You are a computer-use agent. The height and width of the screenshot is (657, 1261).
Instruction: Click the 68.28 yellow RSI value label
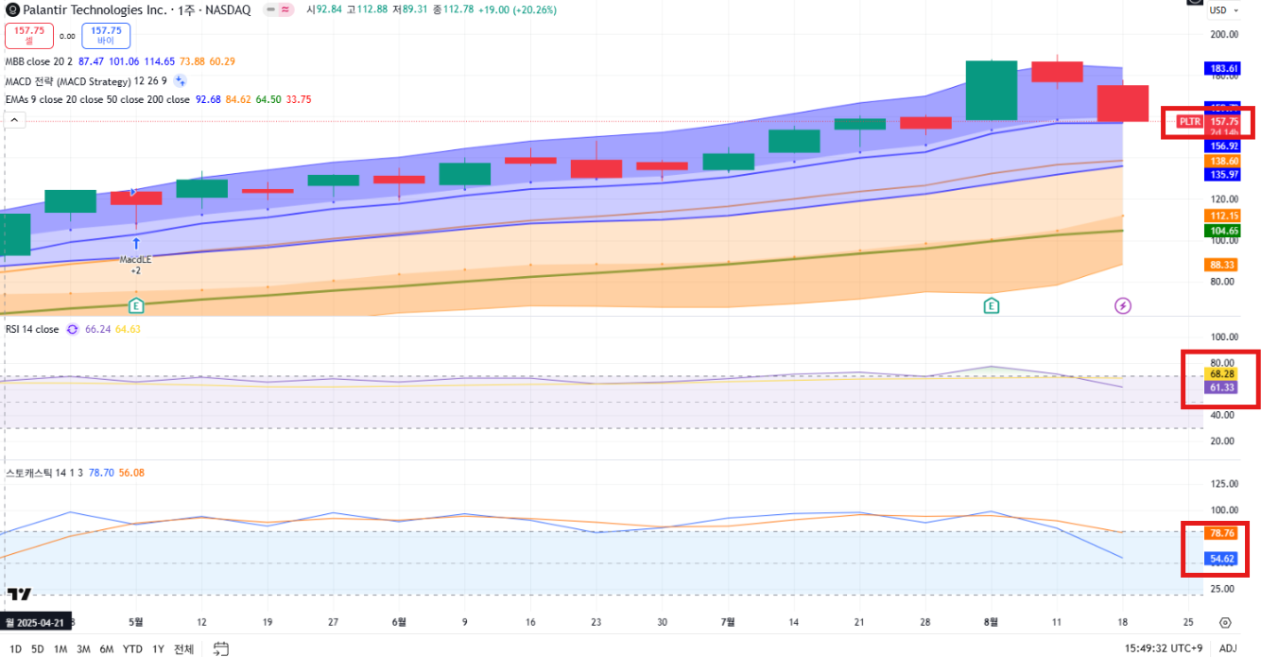1222,374
